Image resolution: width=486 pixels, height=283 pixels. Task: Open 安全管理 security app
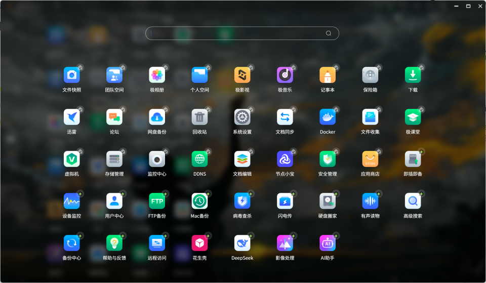(328, 159)
